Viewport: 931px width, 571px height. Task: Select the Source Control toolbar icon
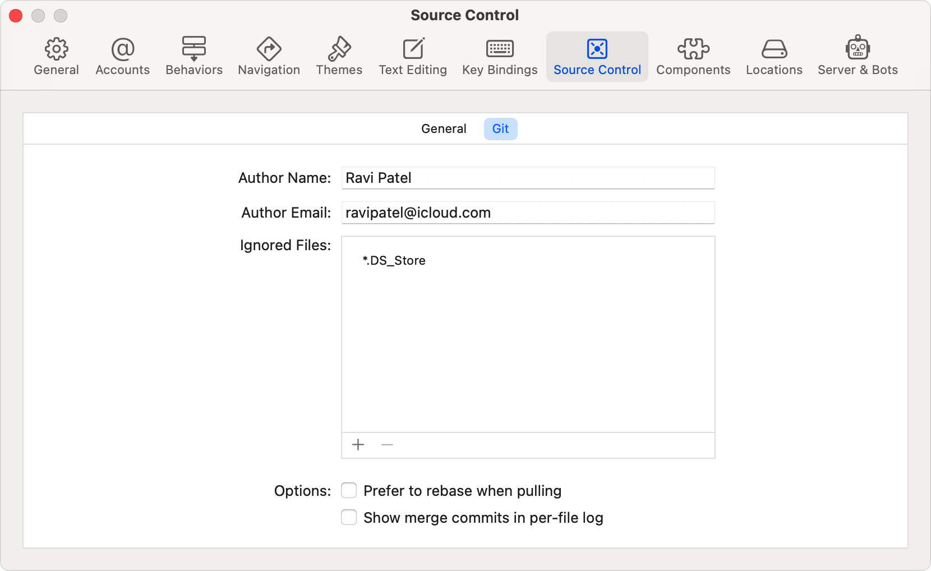(597, 49)
